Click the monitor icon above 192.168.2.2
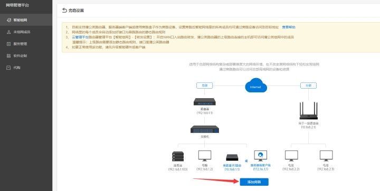380x191 pixels. coord(291,156)
